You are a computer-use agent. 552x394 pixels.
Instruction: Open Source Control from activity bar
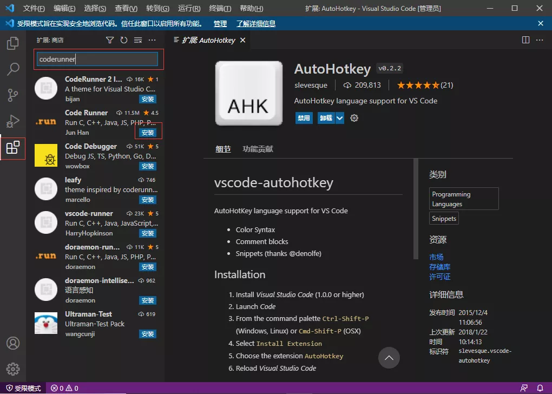point(12,95)
